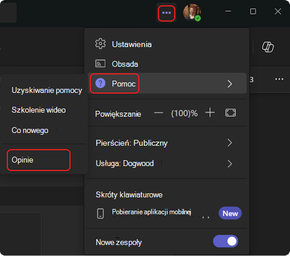
Task: Click the purple Pomoc question mark icon
Action: (100, 84)
